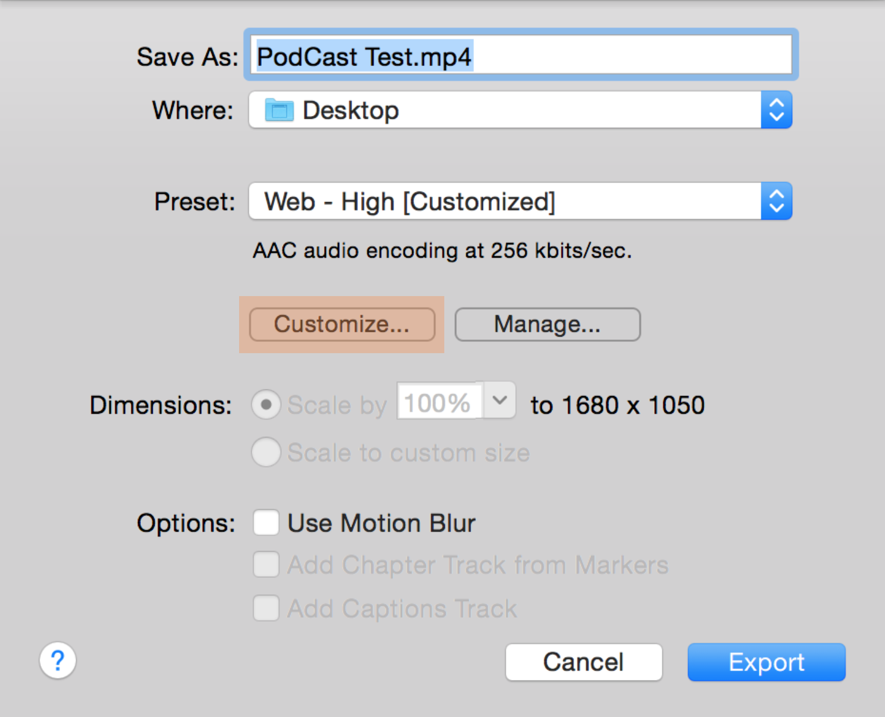Viewport: 885px width, 717px height.
Task: Toggle Add Chapter Track from Markers
Action: (266, 565)
